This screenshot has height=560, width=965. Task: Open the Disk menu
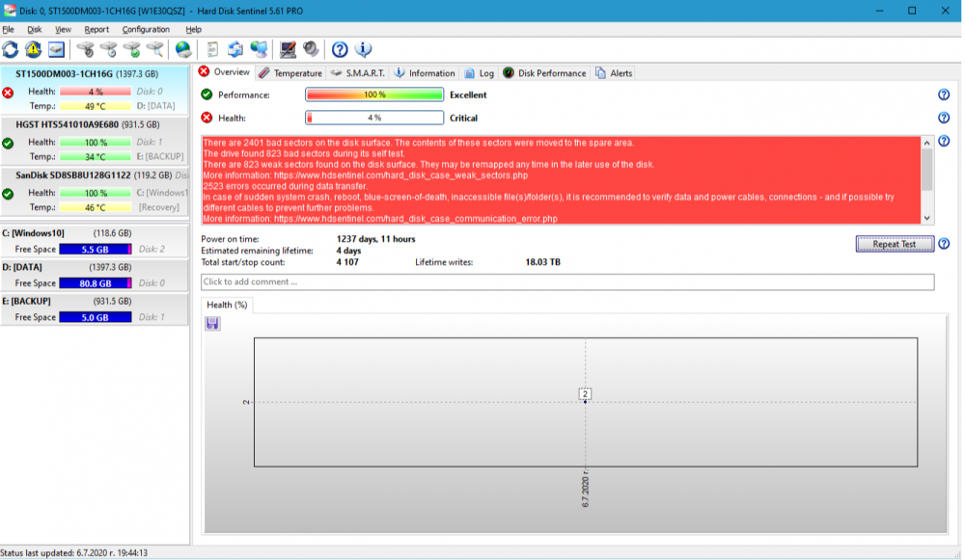[35, 30]
